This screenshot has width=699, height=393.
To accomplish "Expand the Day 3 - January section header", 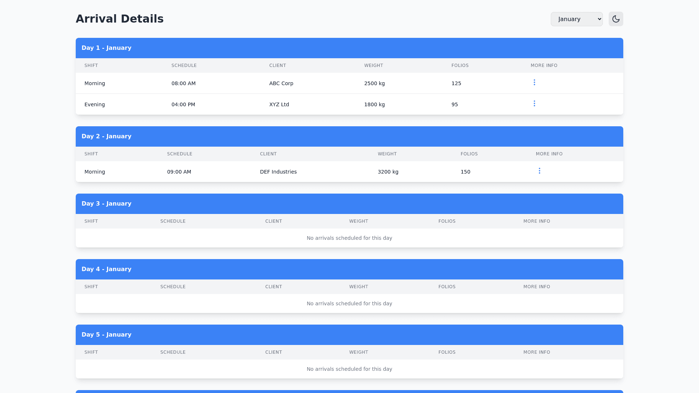I will click(x=106, y=203).
